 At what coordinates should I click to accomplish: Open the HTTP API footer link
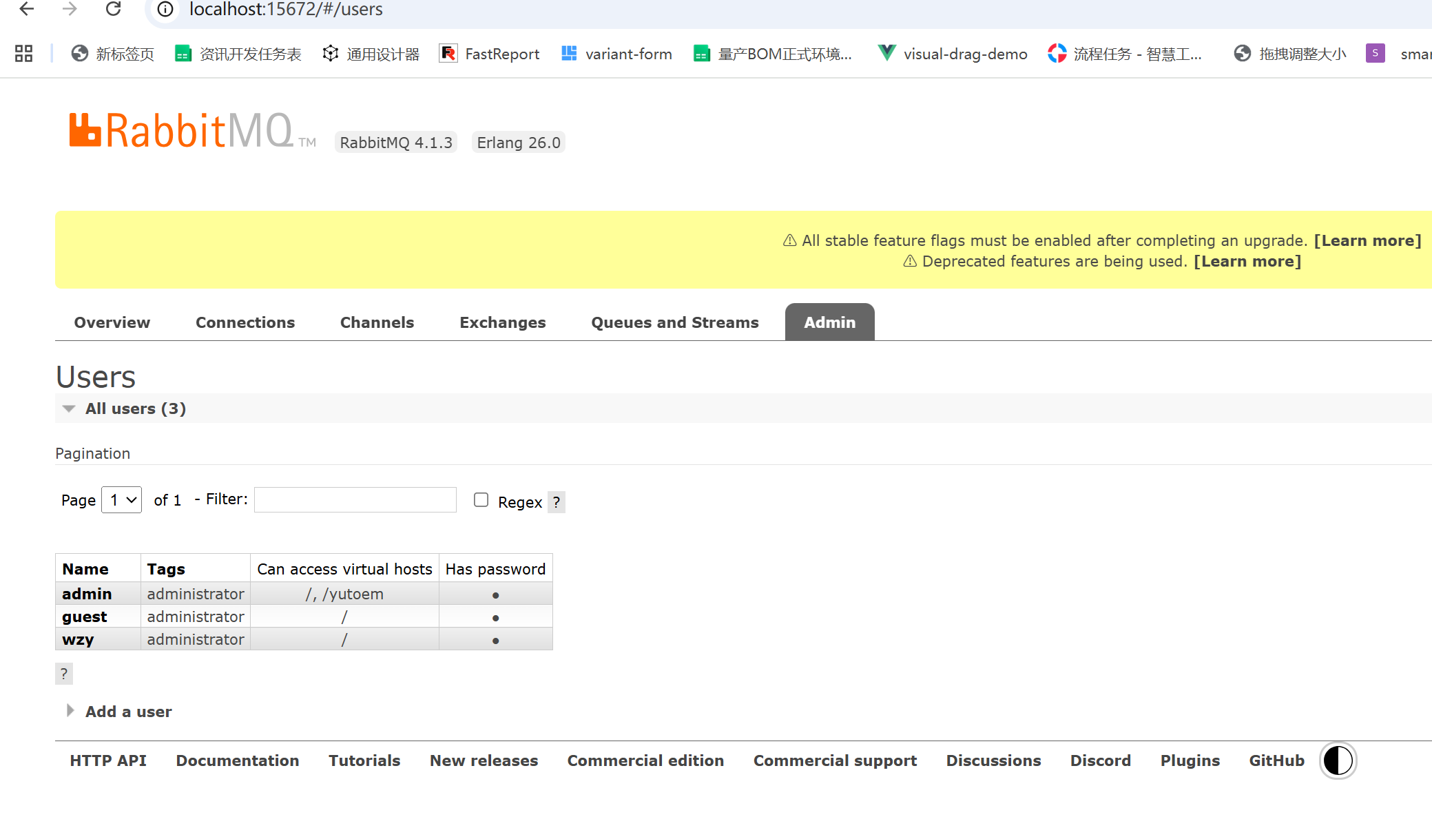[x=108, y=760]
